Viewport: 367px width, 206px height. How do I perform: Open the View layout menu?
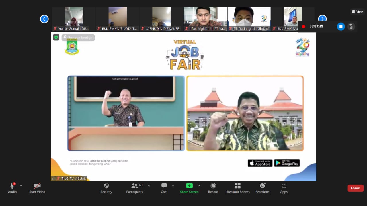[357, 12]
